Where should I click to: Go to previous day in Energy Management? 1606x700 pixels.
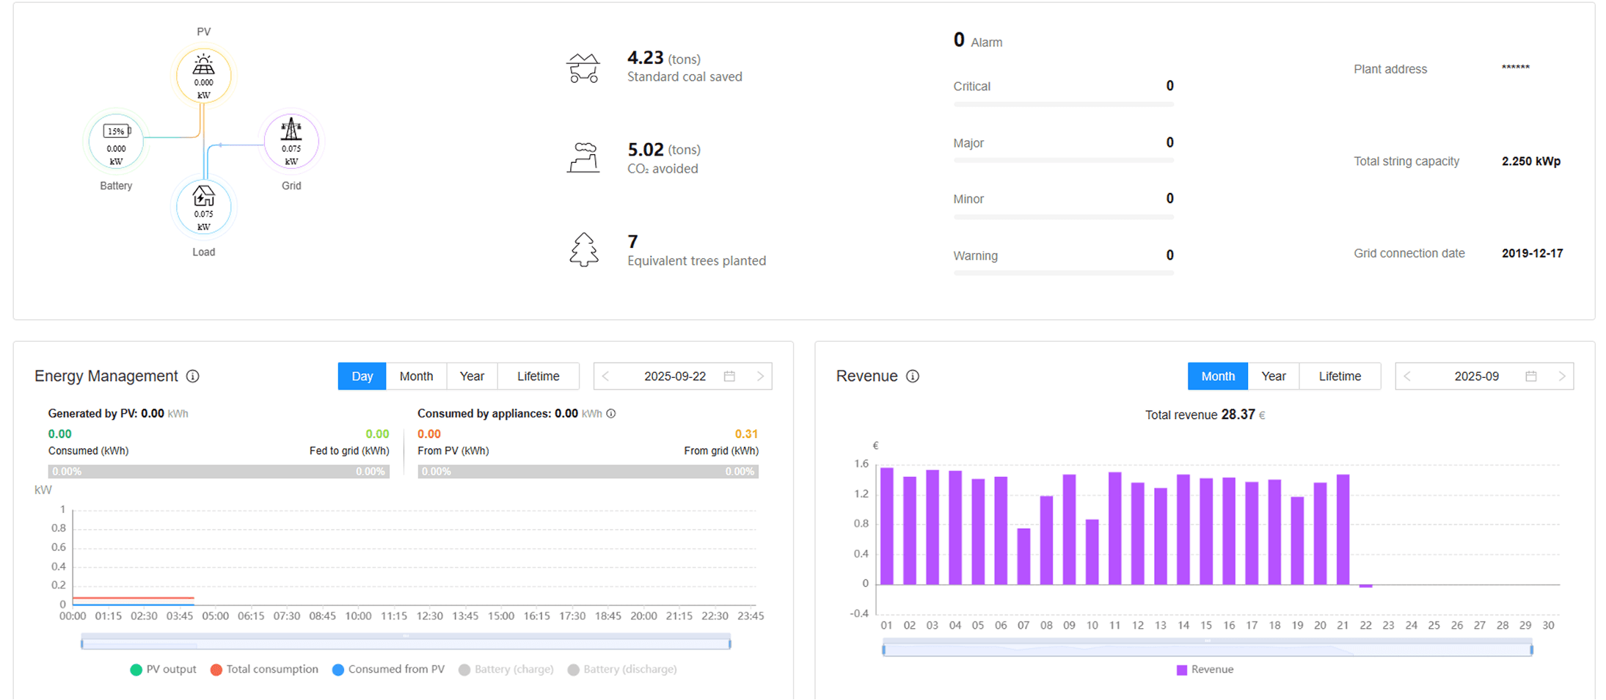[x=606, y=376]
